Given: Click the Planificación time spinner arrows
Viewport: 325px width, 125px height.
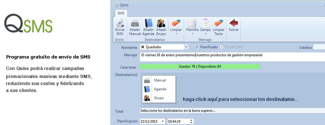Looking at the screenshot, I should [x=191, y=121].
